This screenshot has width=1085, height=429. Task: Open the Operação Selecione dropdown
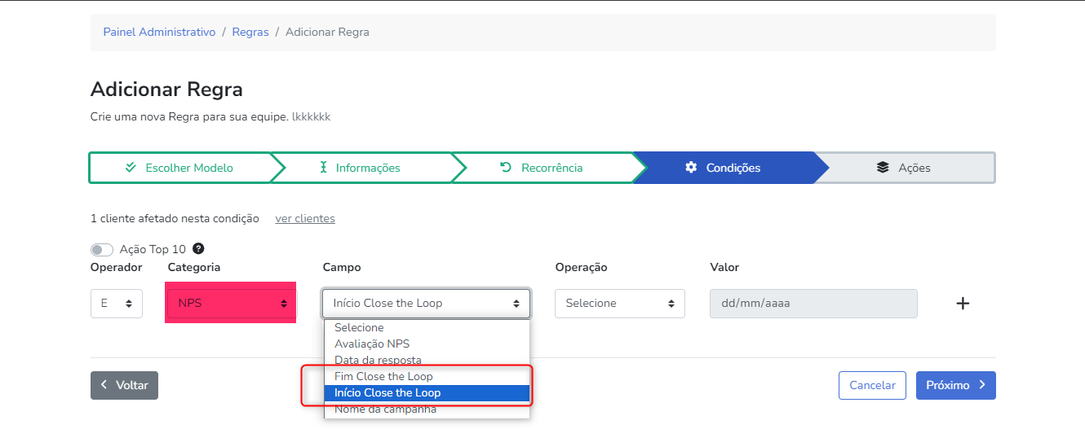click(x=620, y=304)
